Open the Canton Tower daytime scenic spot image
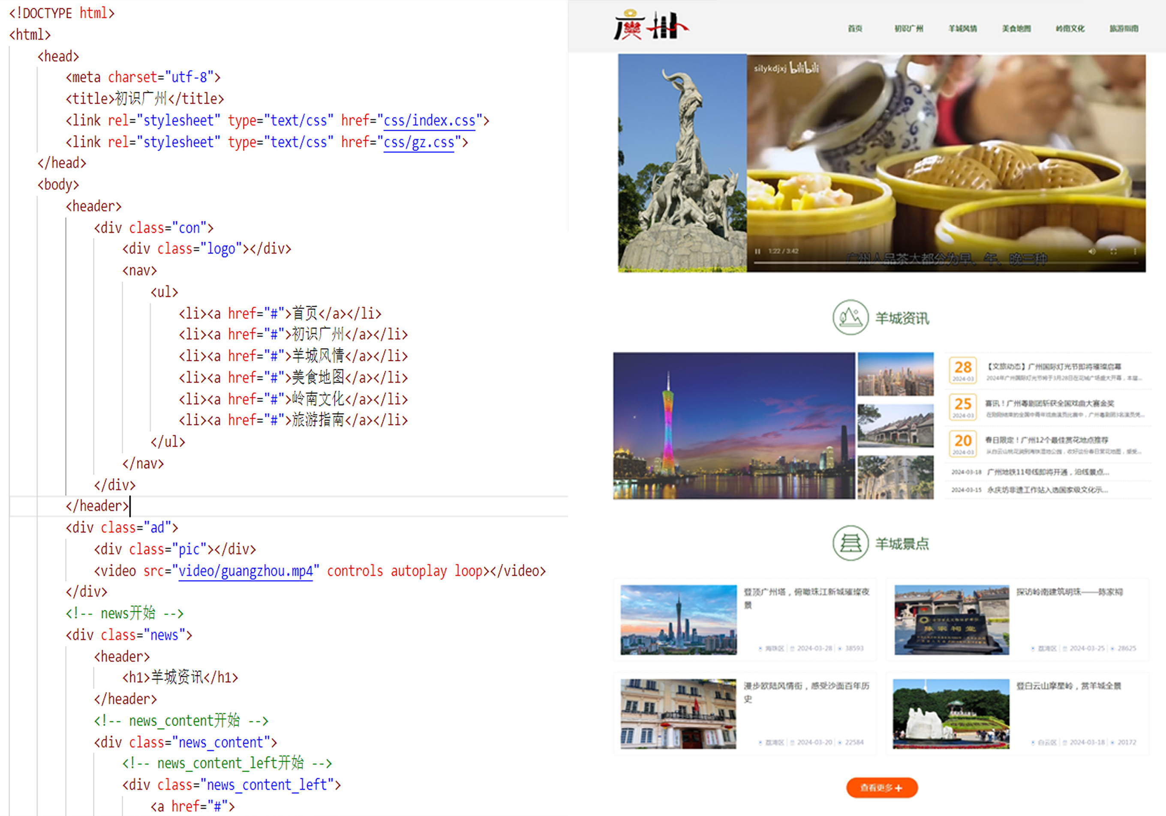Viewport: 1166px width, 816px height. click(x=679, y=620)
